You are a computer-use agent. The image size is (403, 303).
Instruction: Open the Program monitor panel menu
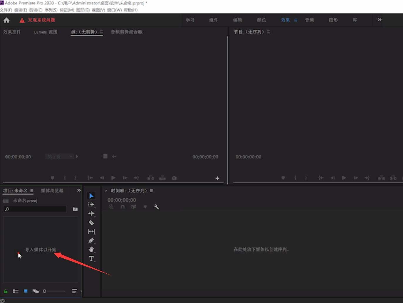268,32
